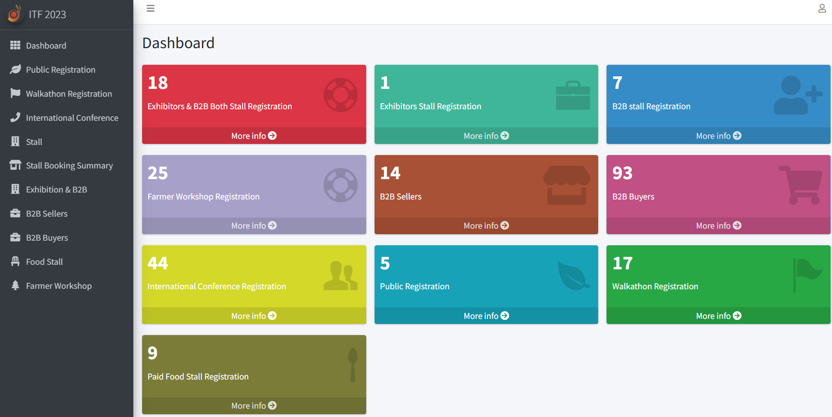Click people icon on International Conference Registration card

point(341,276)
